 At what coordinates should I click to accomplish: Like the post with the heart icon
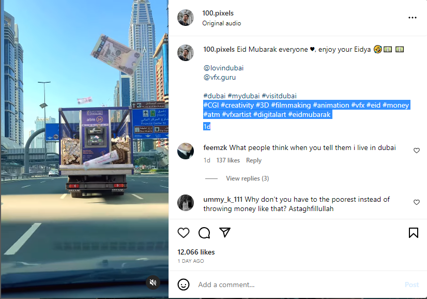coord(184,233)
